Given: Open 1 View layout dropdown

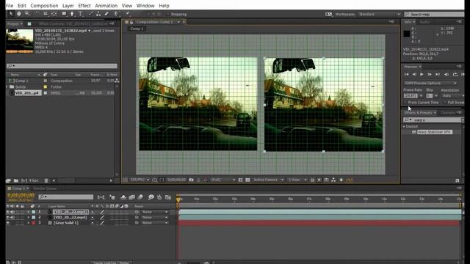Looking at the screenshot, I should tap(297, 180).
